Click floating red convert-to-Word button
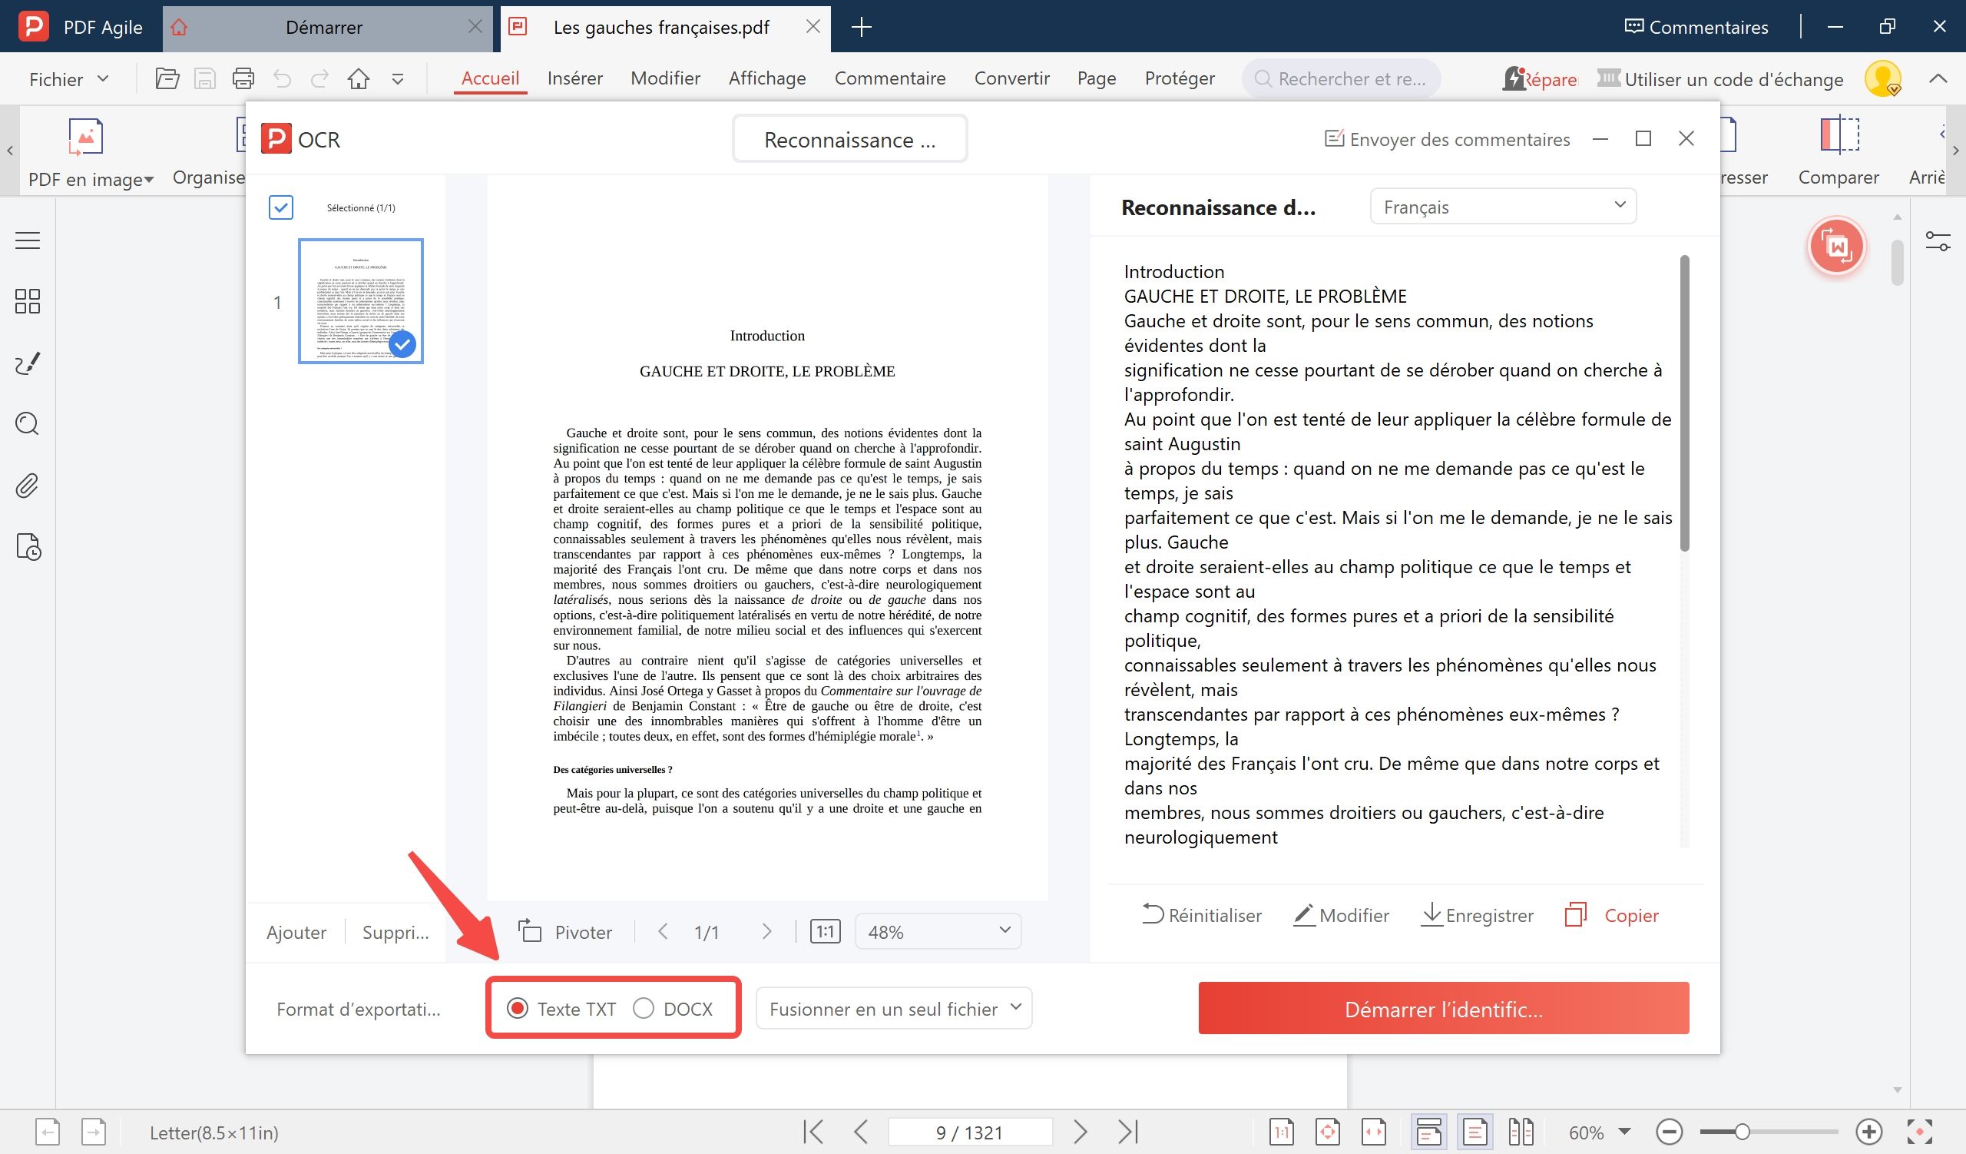The width and height of the screenshot is (1966, 1154). pyautogui.click(x=1836, y=247)
